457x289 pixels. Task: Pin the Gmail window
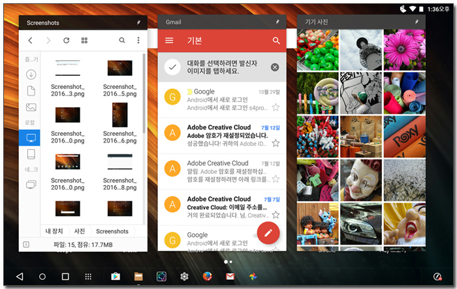[277, 22]
